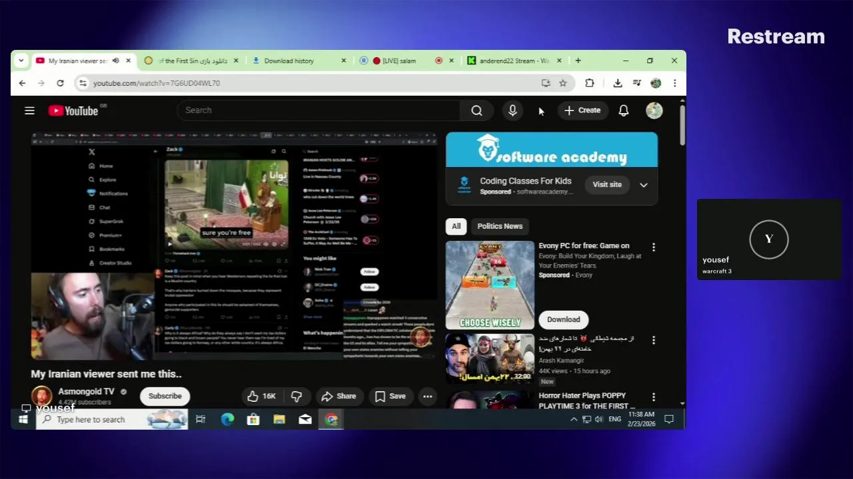853x479 pixels.
Task: Open options menu for Evony PC ad
Action: click(654, 247)
